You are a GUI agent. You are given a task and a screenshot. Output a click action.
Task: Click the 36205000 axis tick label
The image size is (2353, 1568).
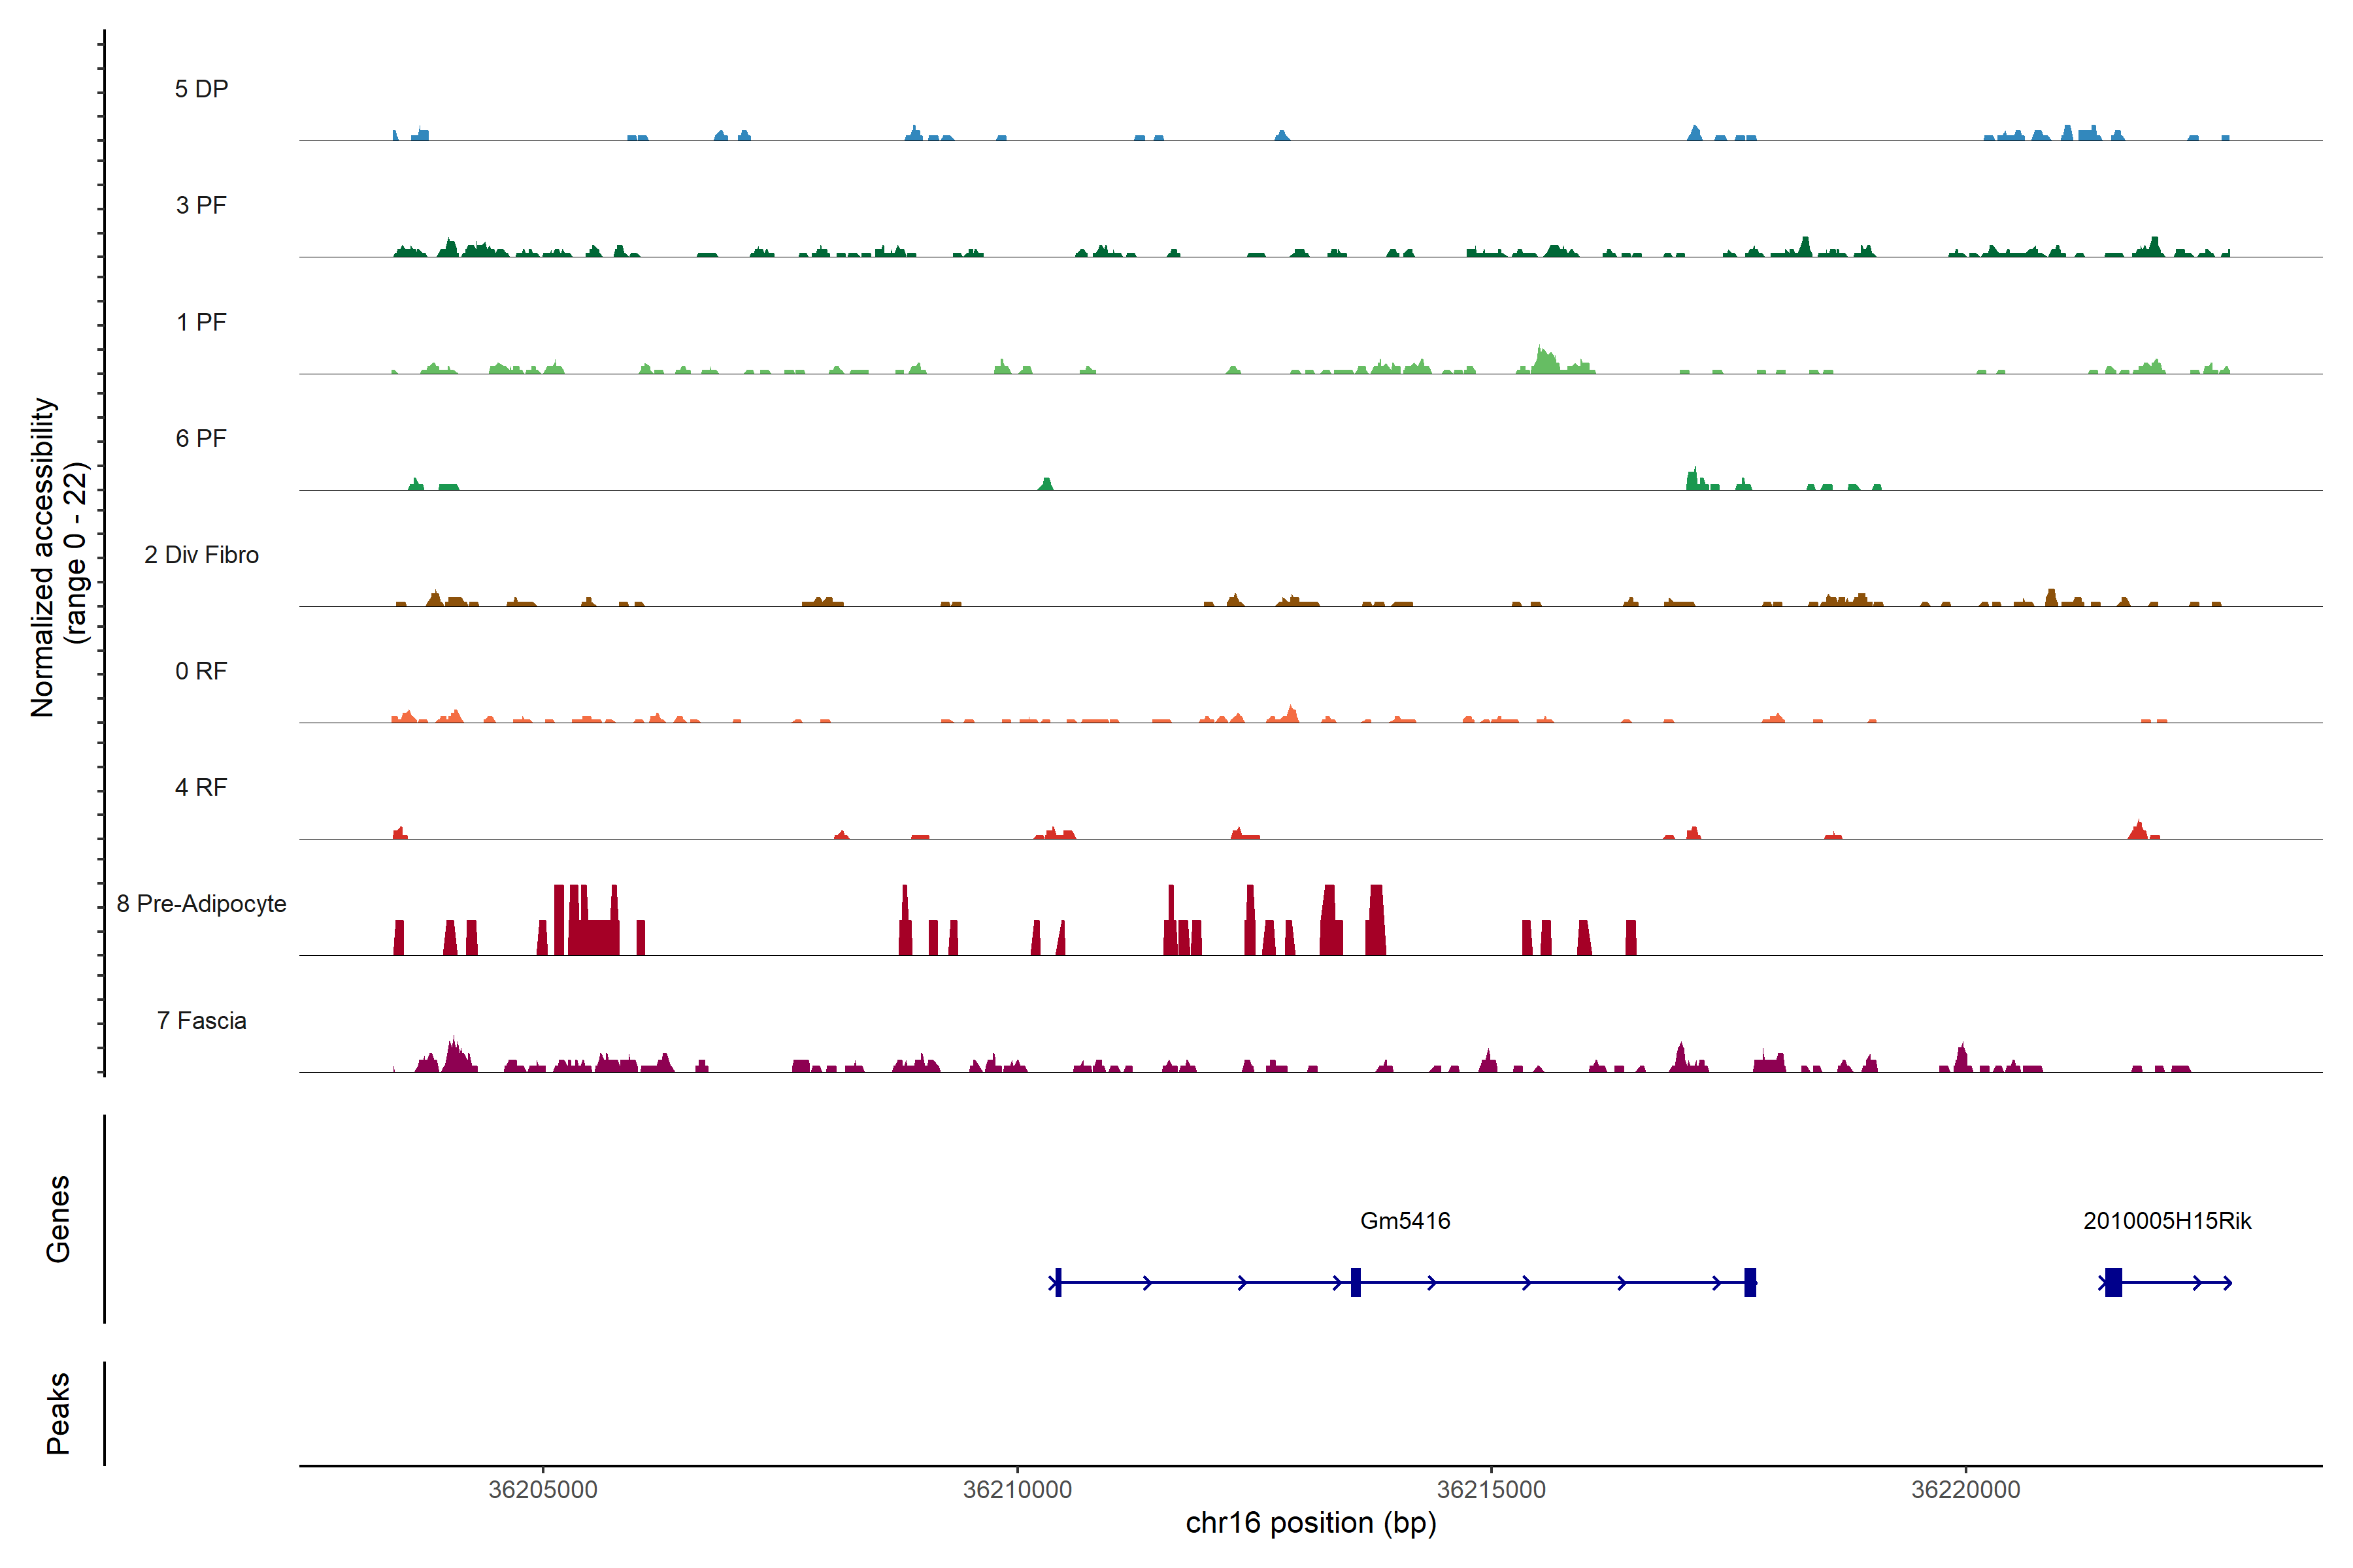click(x=542, y=1489)
